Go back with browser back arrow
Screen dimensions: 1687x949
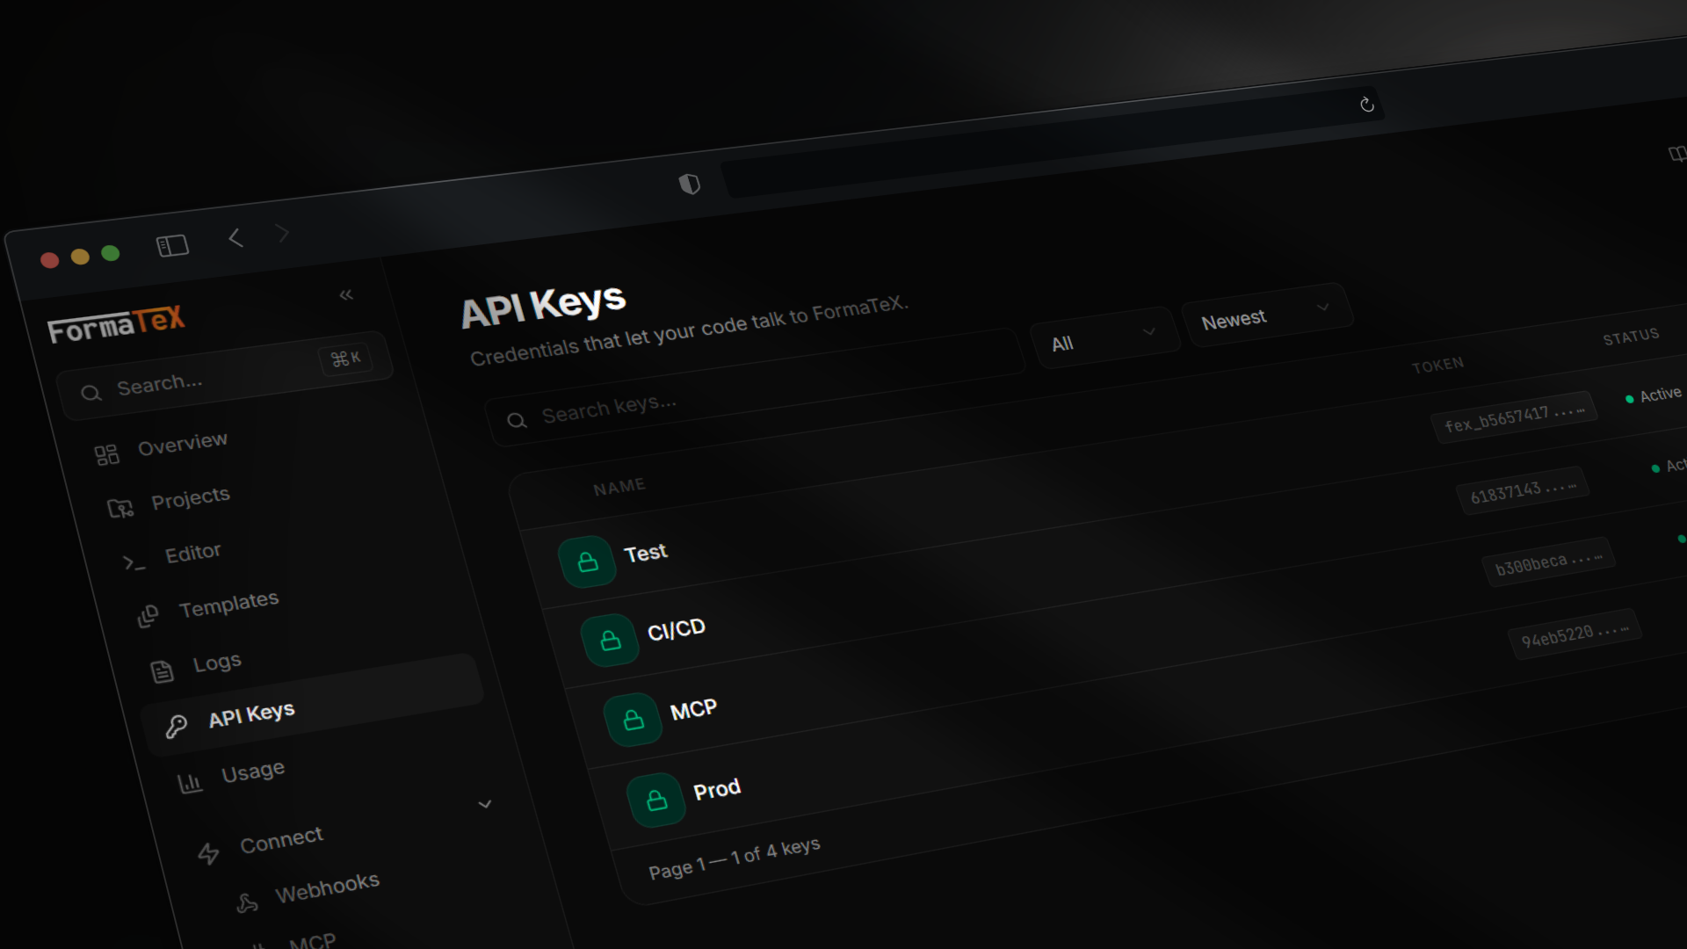(235, 237)
